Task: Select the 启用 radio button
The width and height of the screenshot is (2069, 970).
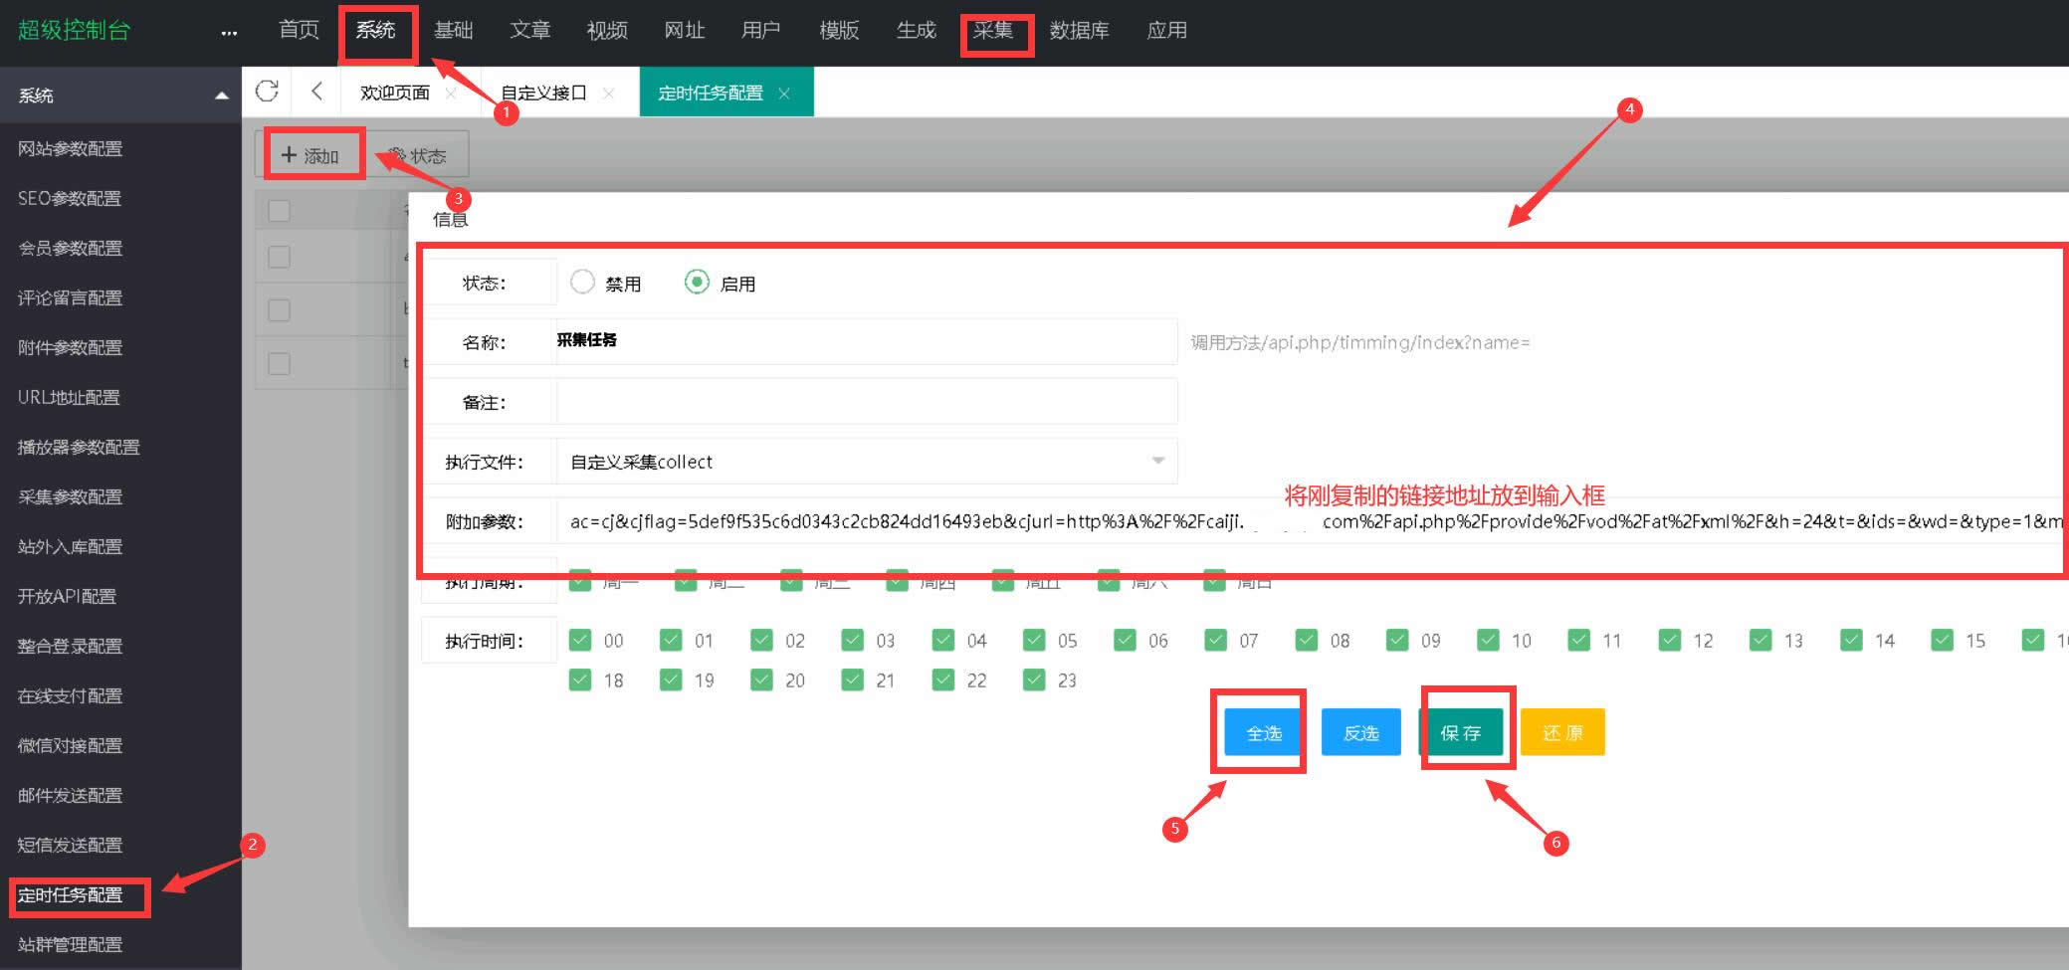Action: click(x=697, y=283)
